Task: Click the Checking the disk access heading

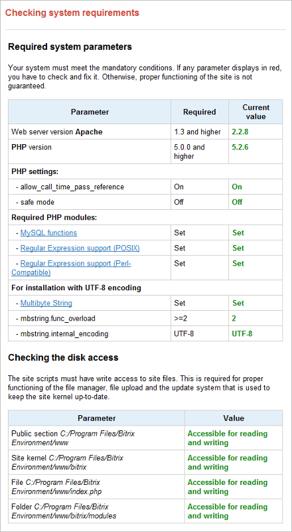Action: tap(63, 357)
